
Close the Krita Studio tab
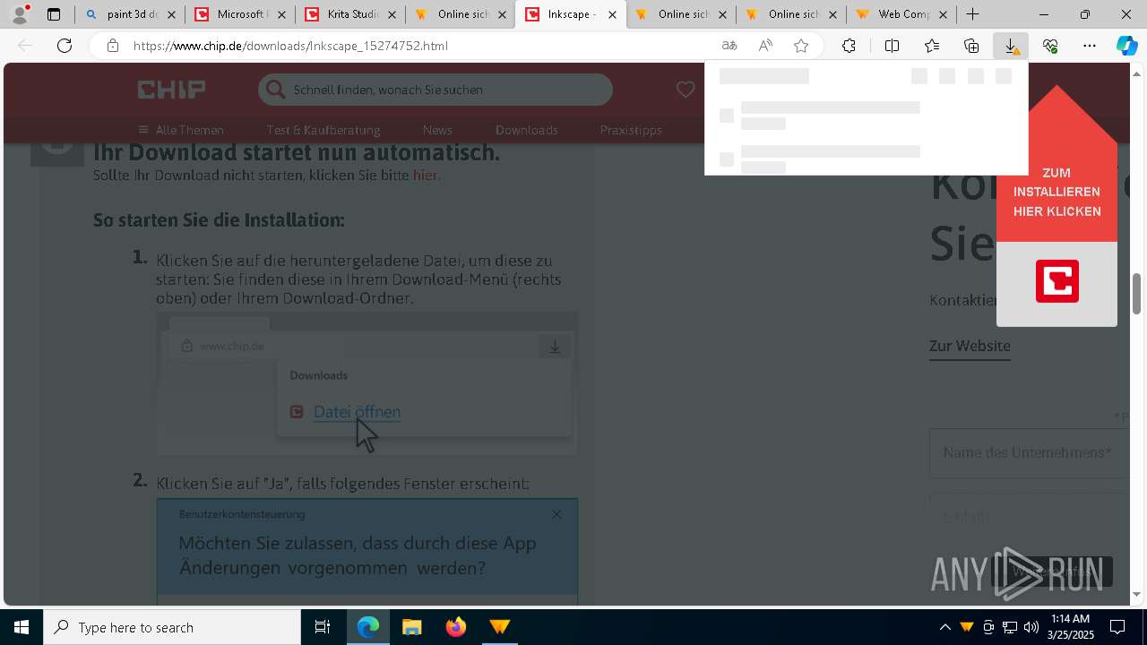pyautogui.click(x=392, y=14)
